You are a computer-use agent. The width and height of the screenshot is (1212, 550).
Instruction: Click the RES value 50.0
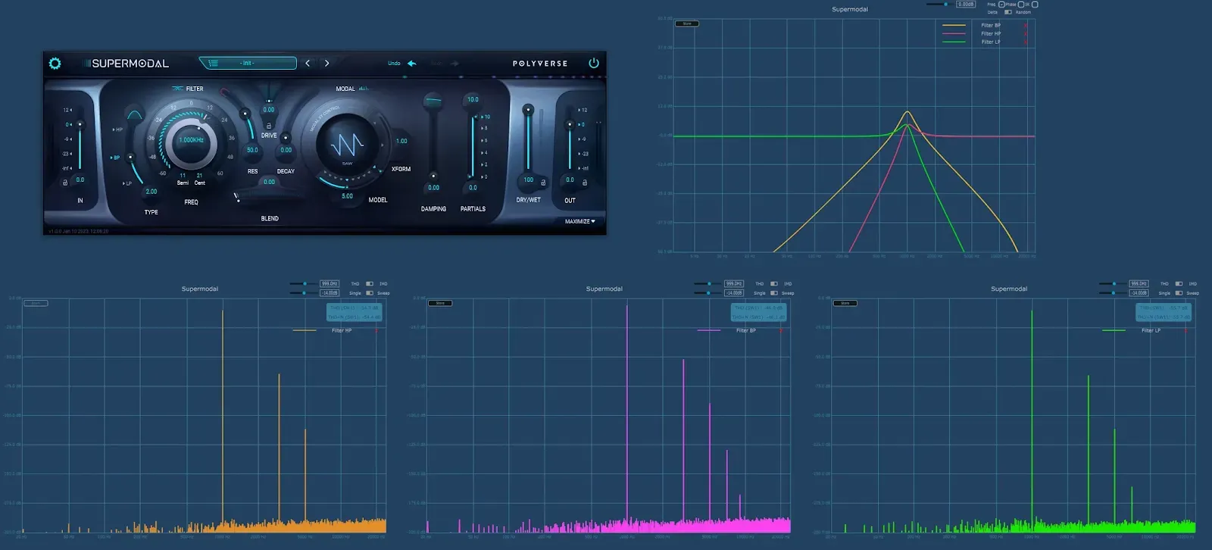tap(252, 150)
